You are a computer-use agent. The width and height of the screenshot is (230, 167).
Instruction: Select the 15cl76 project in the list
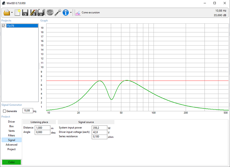(x=22, y=26)
